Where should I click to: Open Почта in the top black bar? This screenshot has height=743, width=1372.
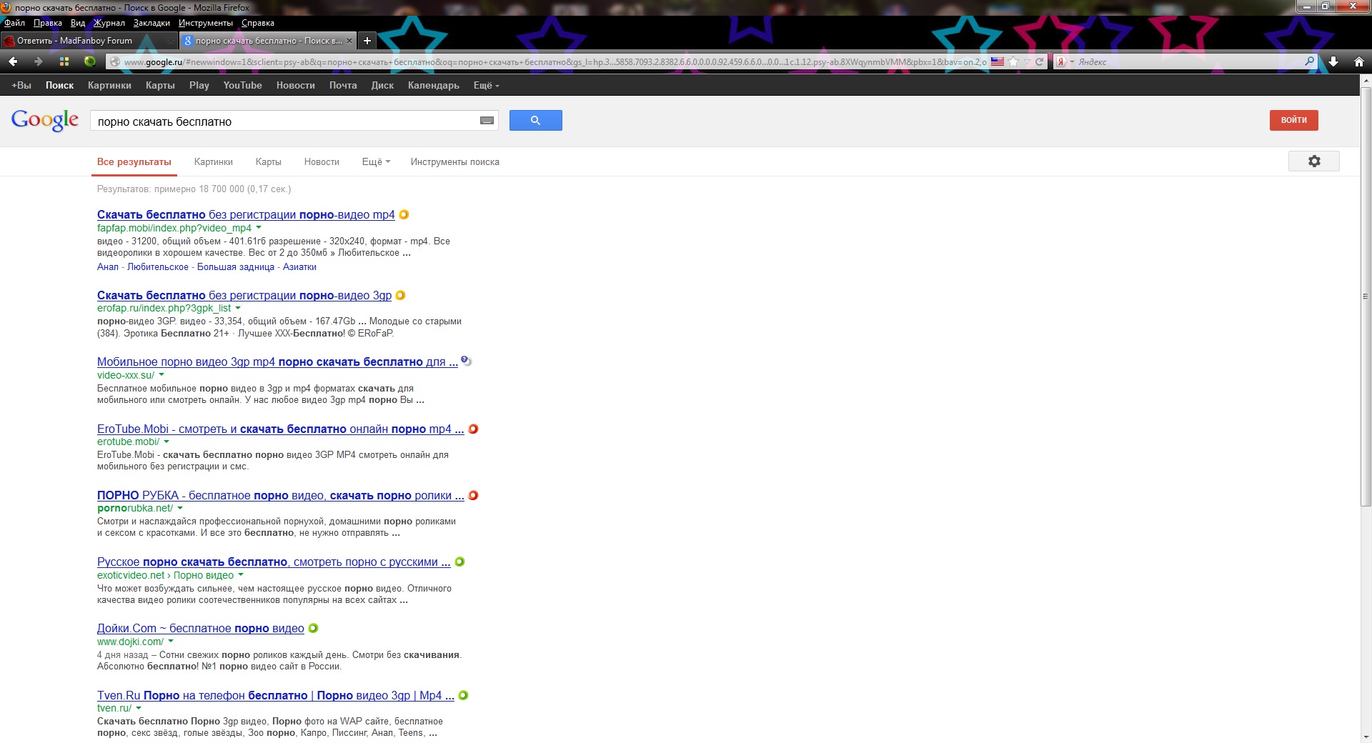[x=343, y=85]
